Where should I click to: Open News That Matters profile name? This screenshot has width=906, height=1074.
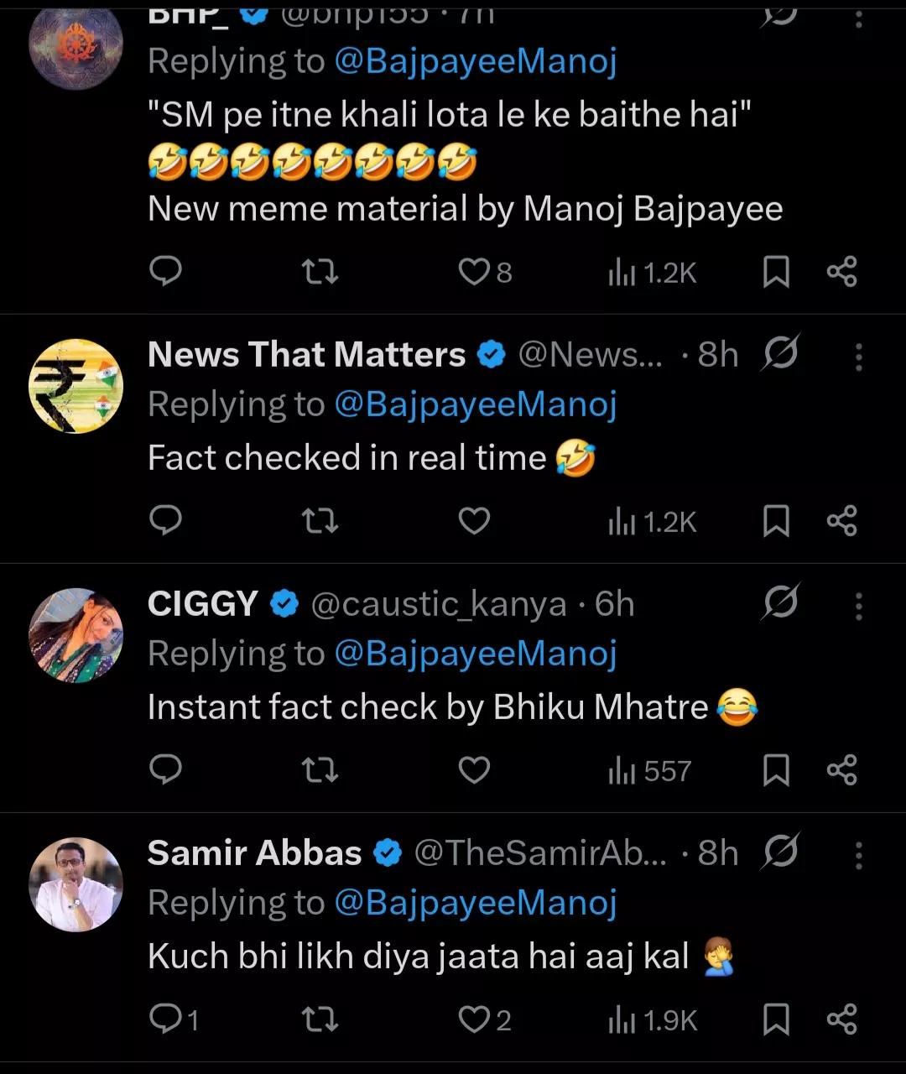point(306,355)
